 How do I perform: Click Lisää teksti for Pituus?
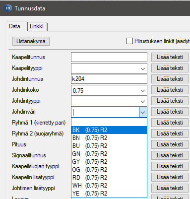point(170,144)
